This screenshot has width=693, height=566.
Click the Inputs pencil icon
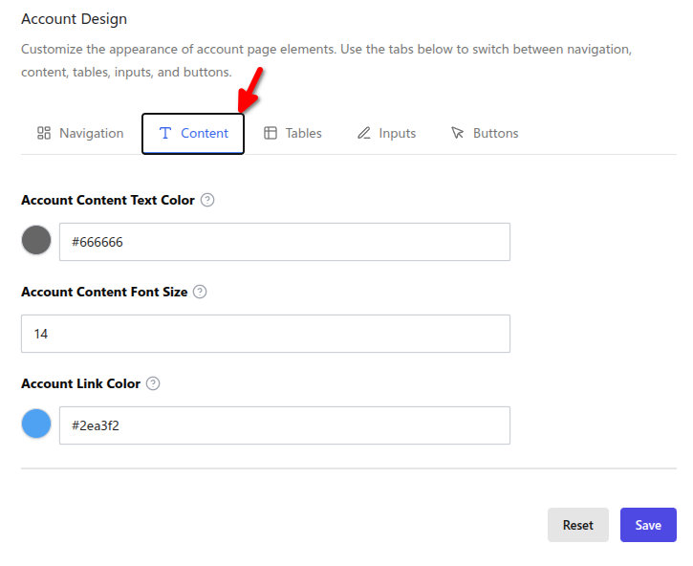pos(364,133)
